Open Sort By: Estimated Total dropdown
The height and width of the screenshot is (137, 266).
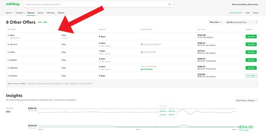pos(242,22)
